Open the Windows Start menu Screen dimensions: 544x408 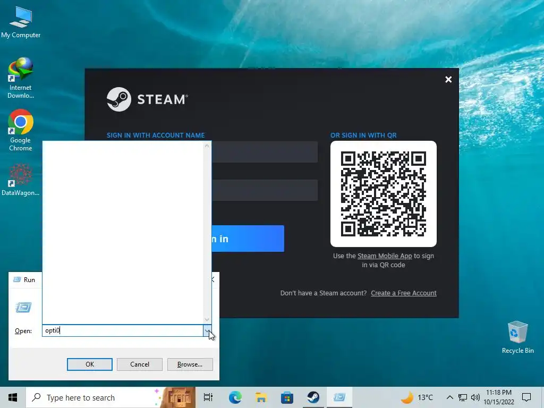pos(13,397)
